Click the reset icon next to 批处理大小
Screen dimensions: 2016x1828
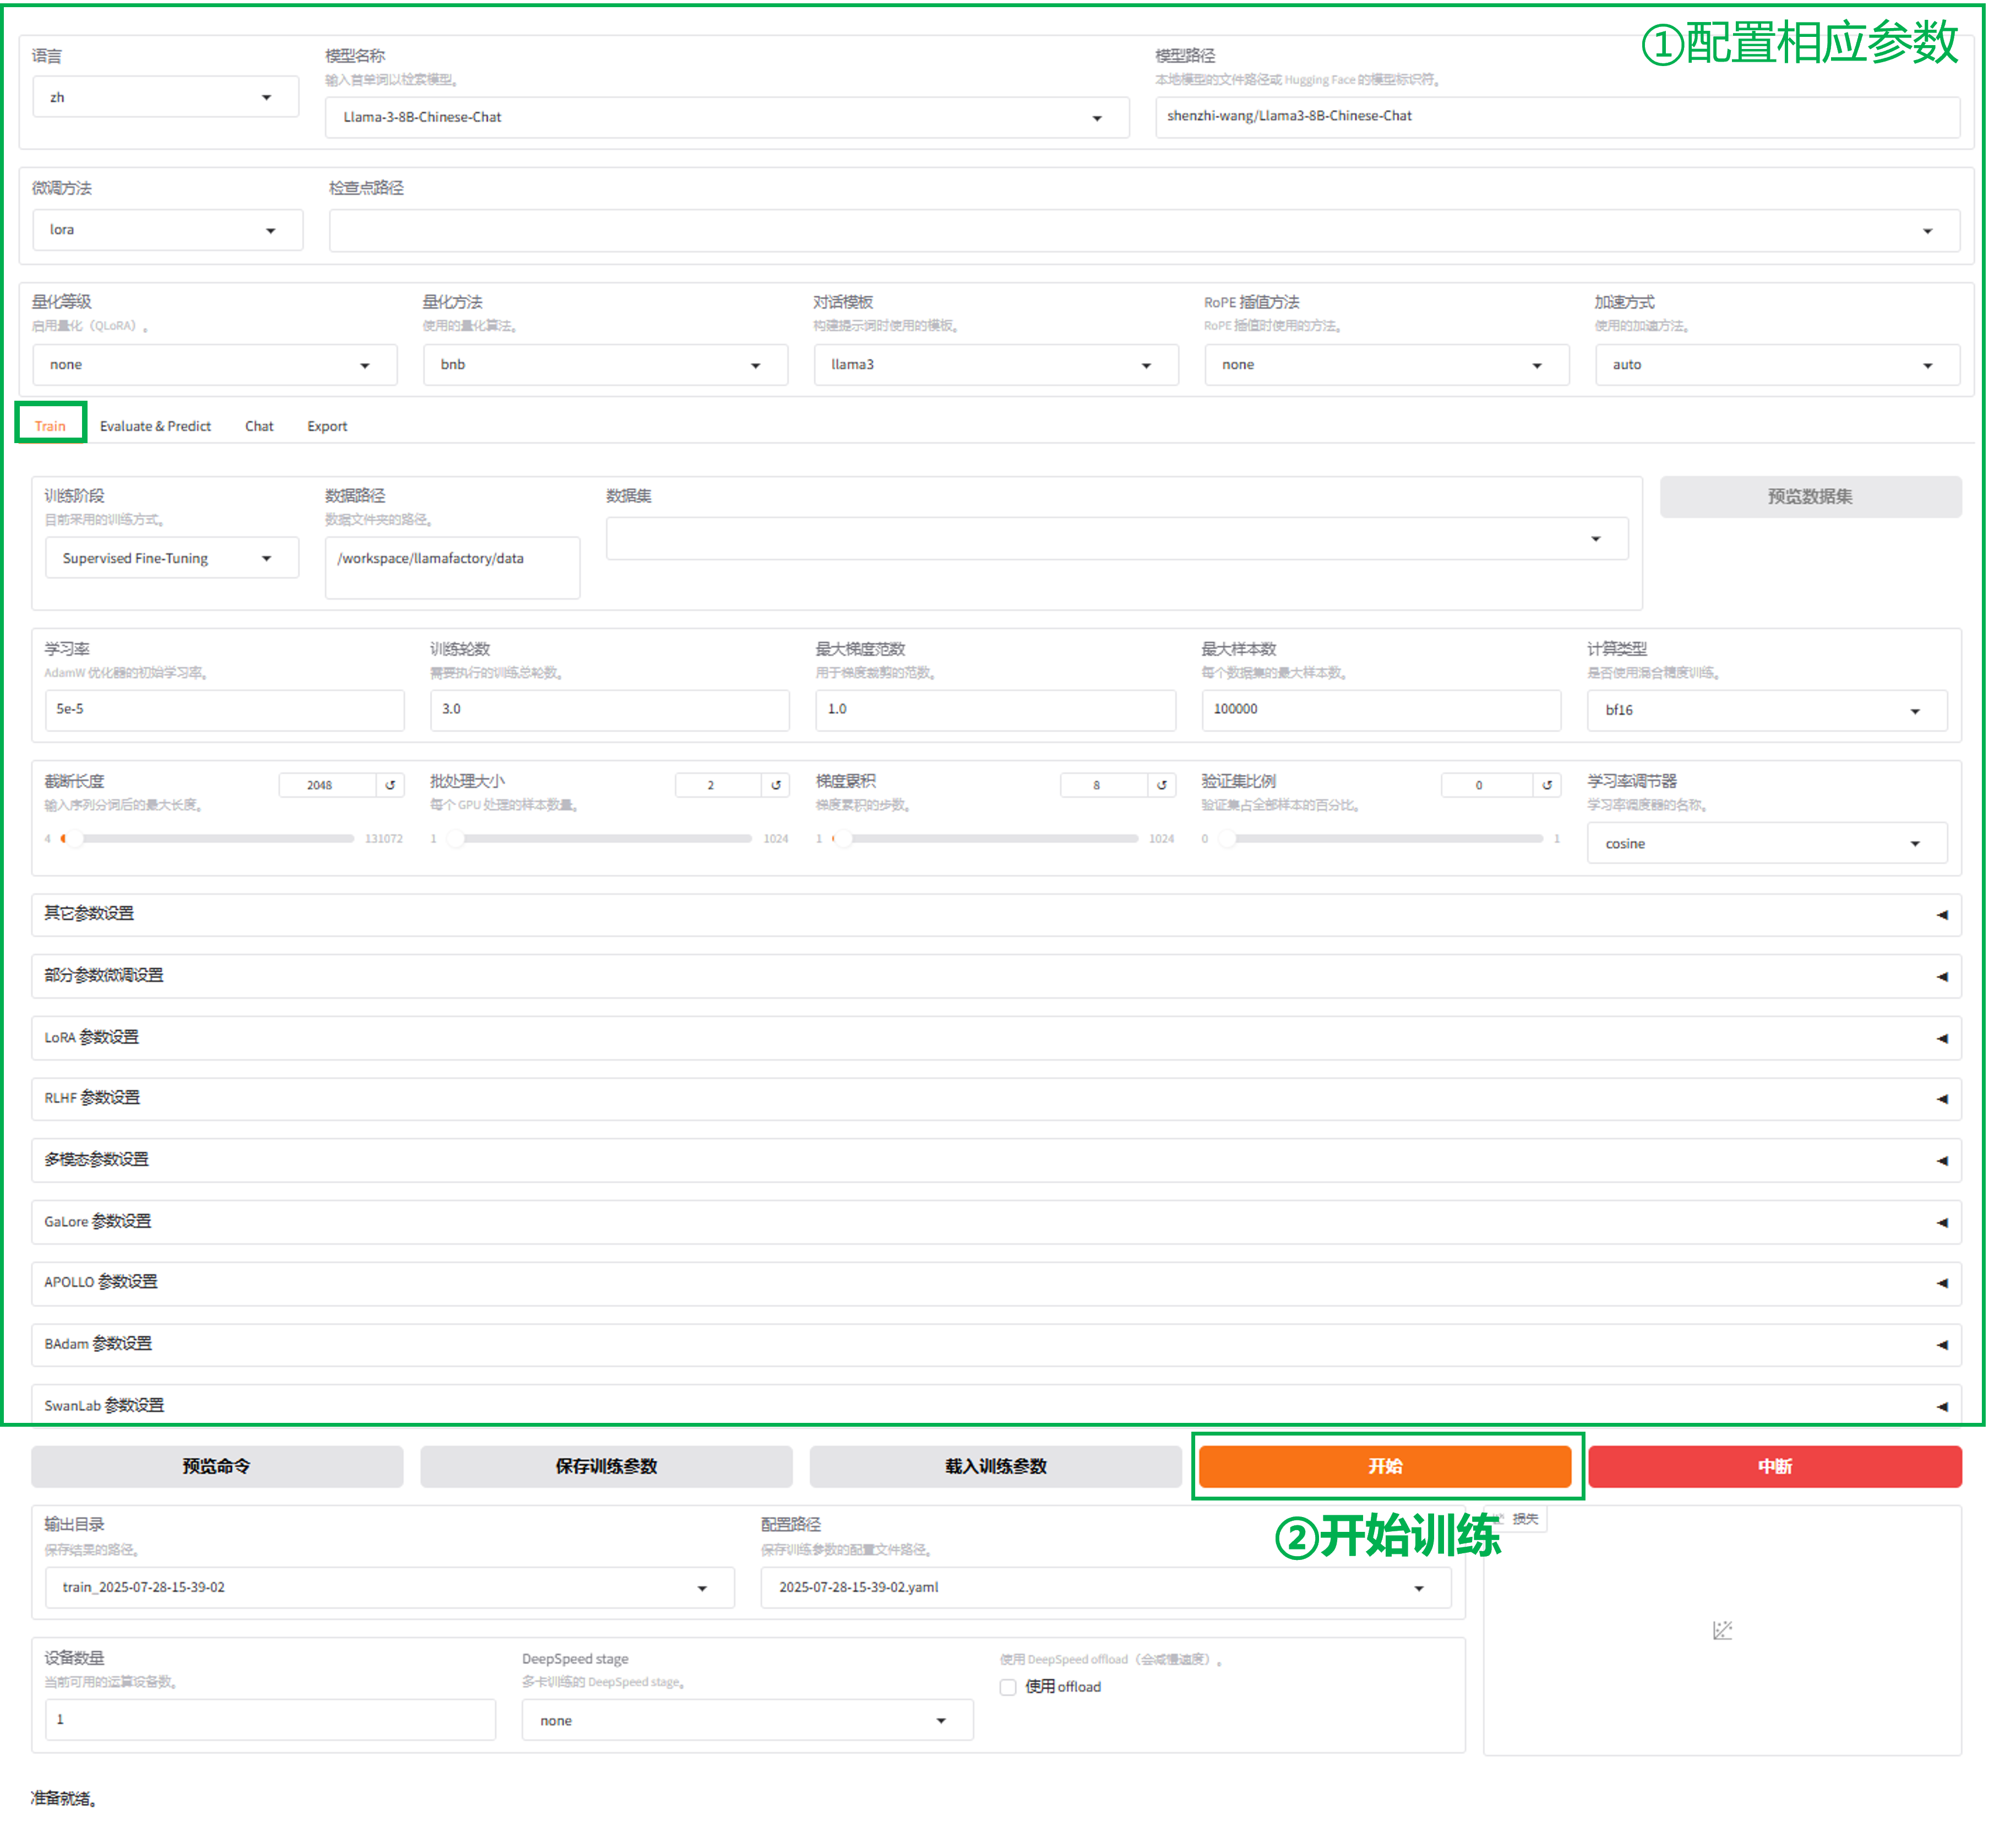click(x=776, y=785)
